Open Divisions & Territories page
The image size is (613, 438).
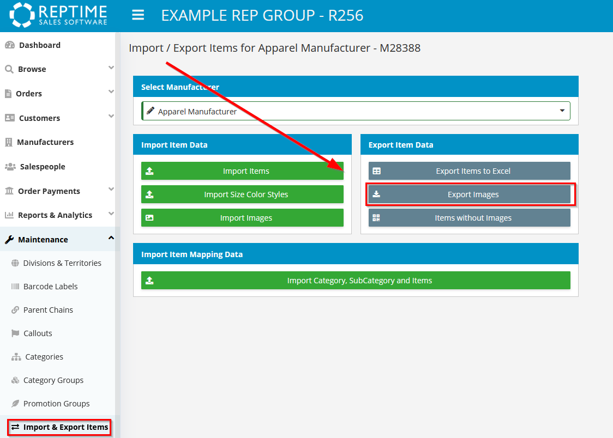[58, 263]
